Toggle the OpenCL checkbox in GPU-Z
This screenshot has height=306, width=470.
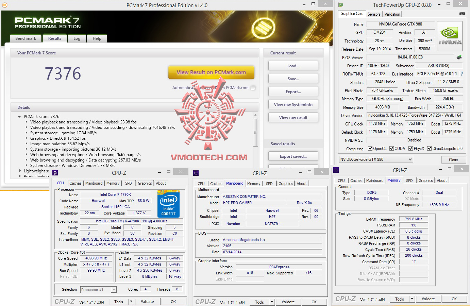point(370,149)
